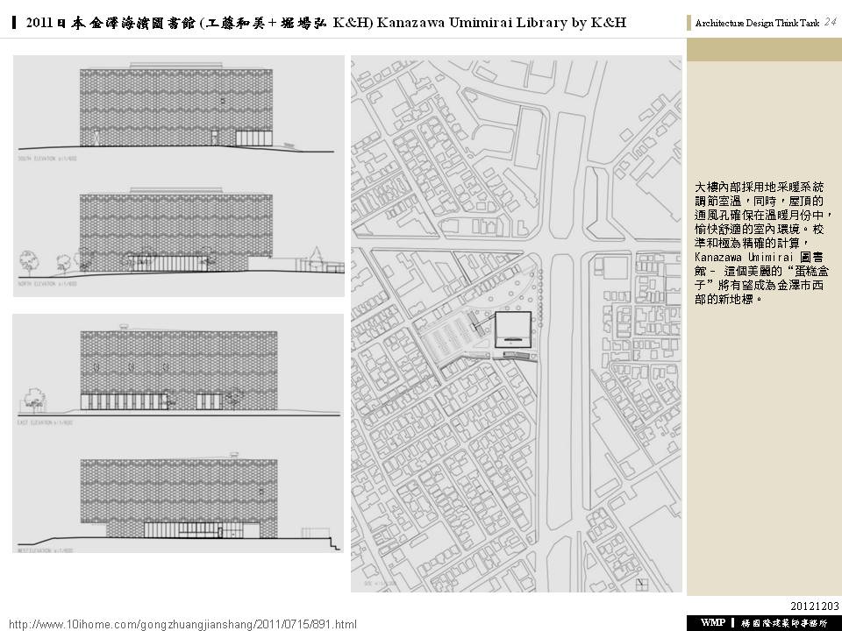This screenshot has width=842, height=631.
Task: Select the west elevation drawing
Action: [175, 498]
